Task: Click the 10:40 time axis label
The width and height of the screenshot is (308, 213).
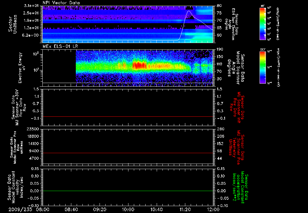Action: 156,209
